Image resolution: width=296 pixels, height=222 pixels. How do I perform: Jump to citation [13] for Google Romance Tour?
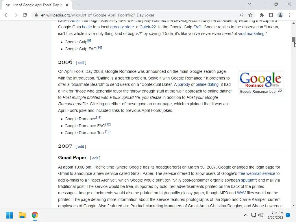[108, 132]
